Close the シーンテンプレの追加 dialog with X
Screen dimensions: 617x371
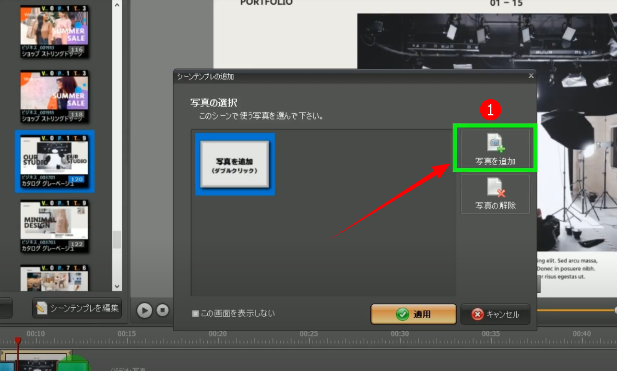click(531, 76)
